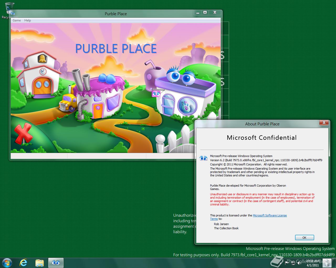Image resolution: width=336 pixels, height=268 pixels.
Task: Maximize the Purble Place window
Action: (x=205, y=12)
